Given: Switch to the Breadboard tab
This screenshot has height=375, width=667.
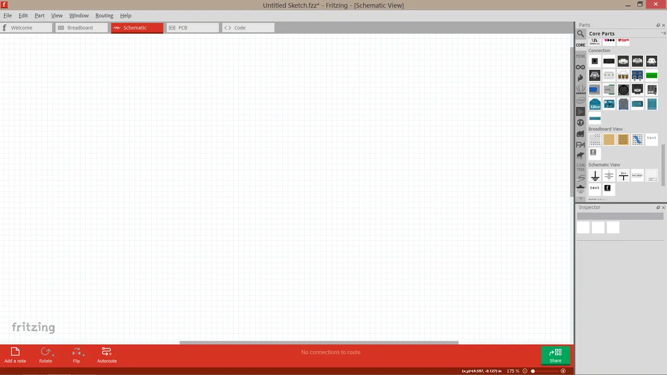Looking at the screenshot, I should pos(82,28).
